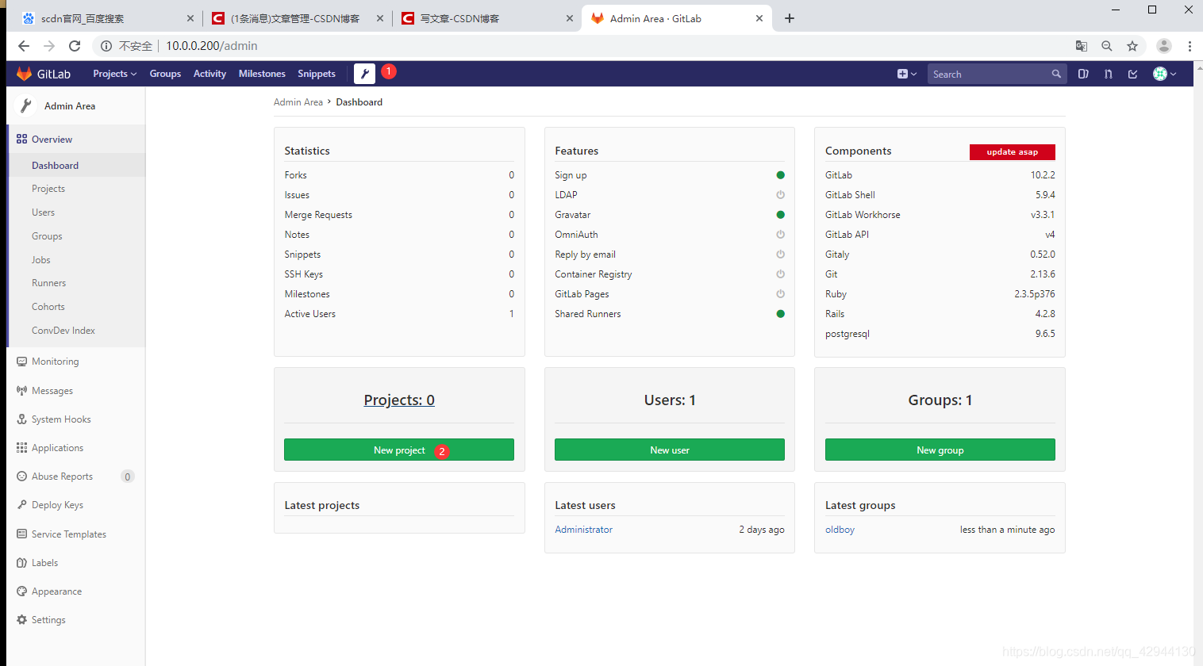
Task: Click the Monitoring sidebar icon
Action: (21, 362)
